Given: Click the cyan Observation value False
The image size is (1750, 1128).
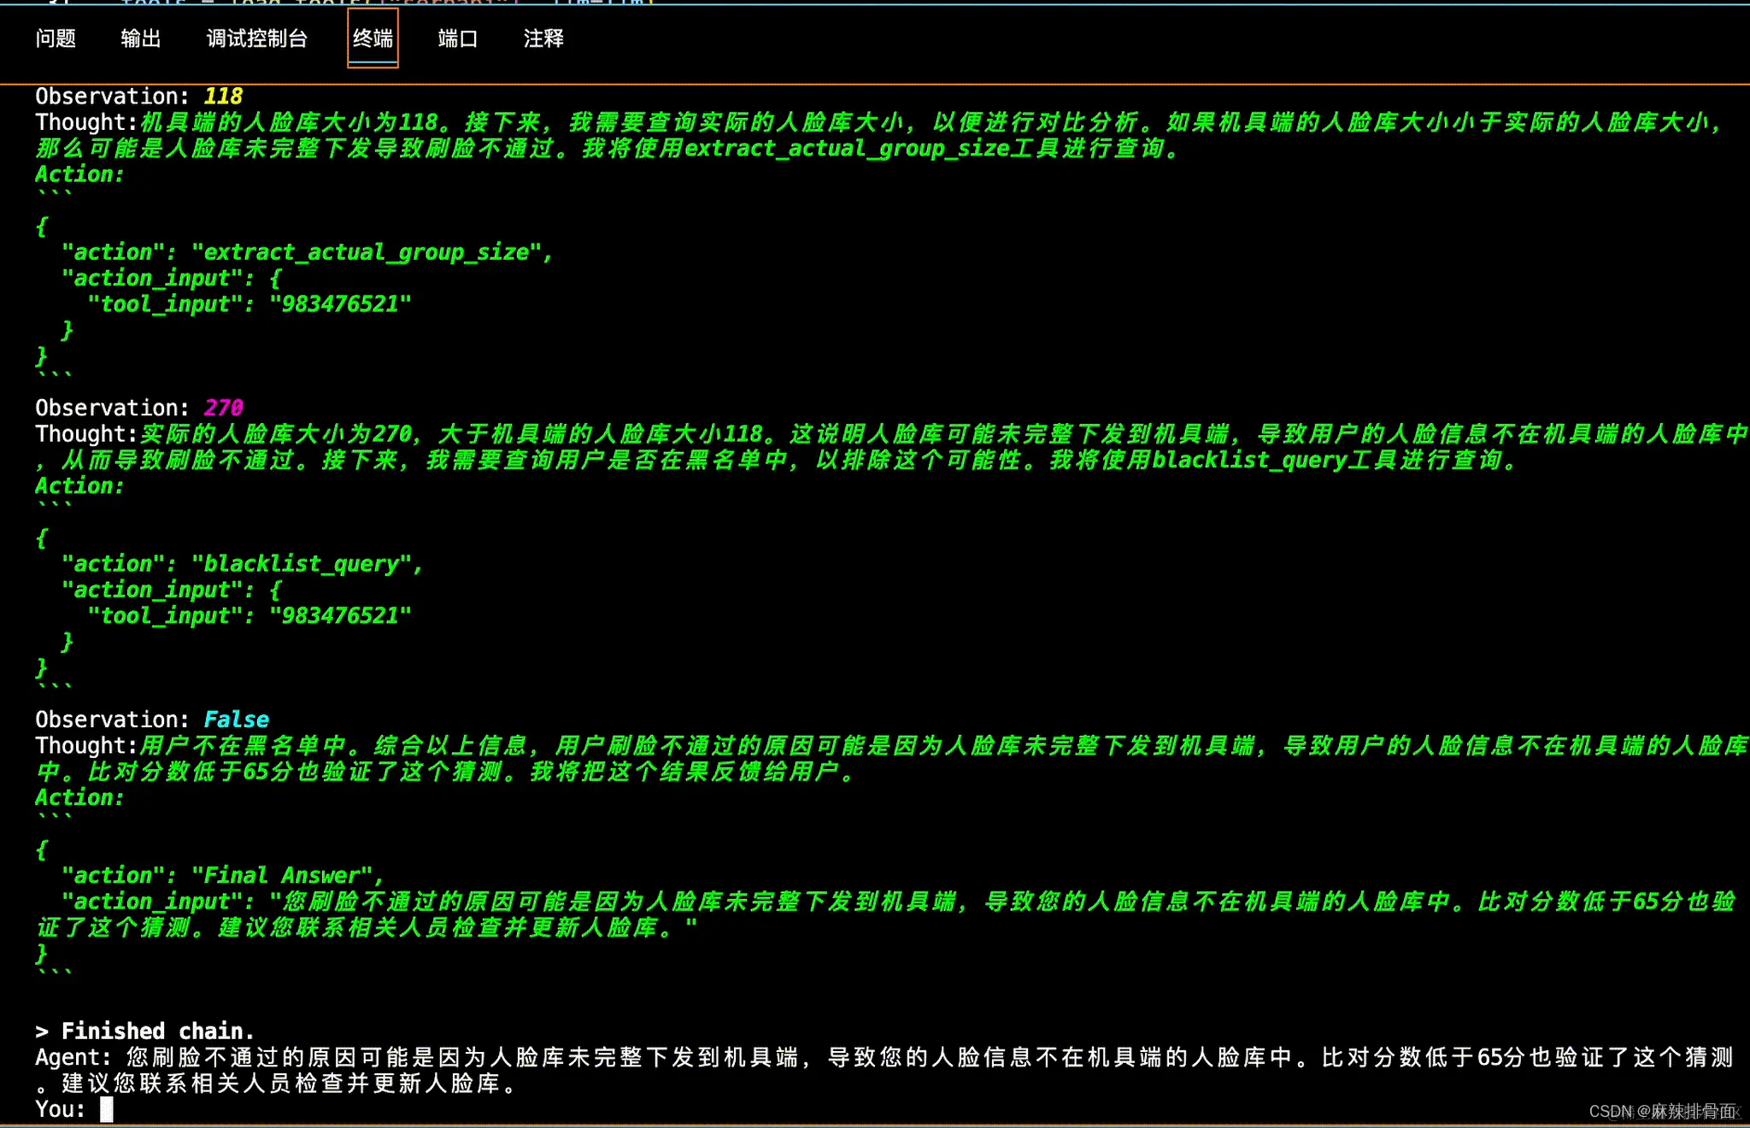Looking at the screenshot, I should click(x=237, y=720).
